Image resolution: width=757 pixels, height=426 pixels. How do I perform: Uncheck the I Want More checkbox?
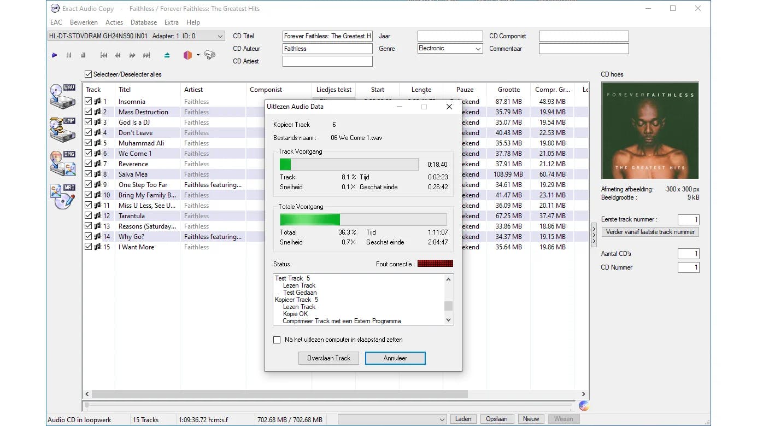pos(89,247)
